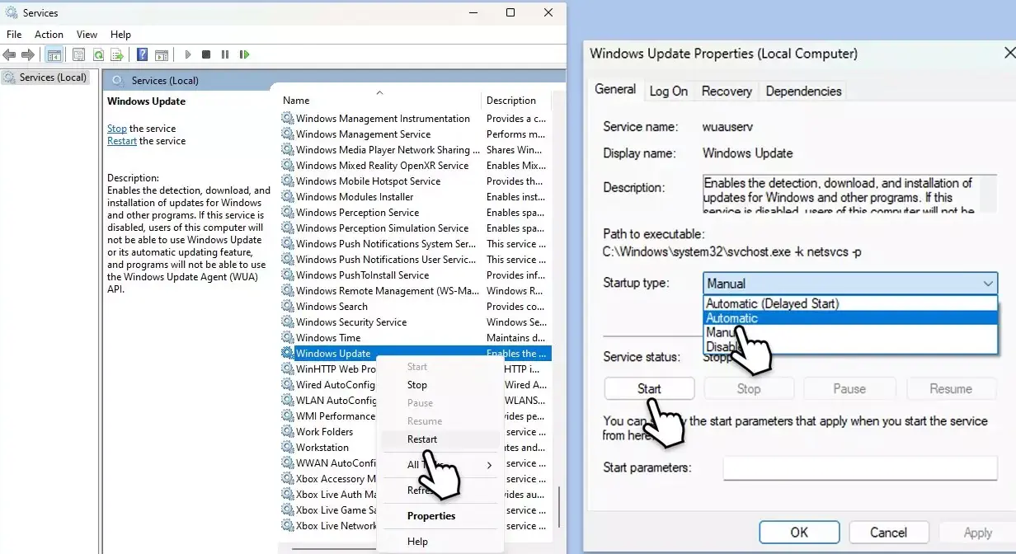
Task: Click the Apply button in the properties dialog
Action: tap(977, 532)
